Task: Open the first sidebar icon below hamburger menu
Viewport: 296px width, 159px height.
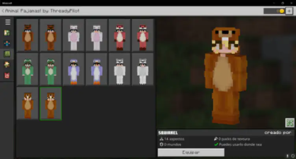Action: tap(7, 33)
